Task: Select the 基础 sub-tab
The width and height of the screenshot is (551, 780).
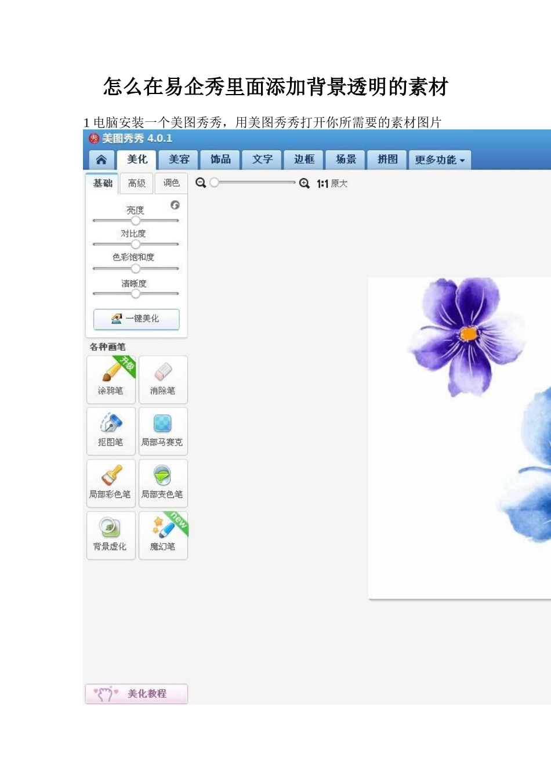Action: coord(103,183)
